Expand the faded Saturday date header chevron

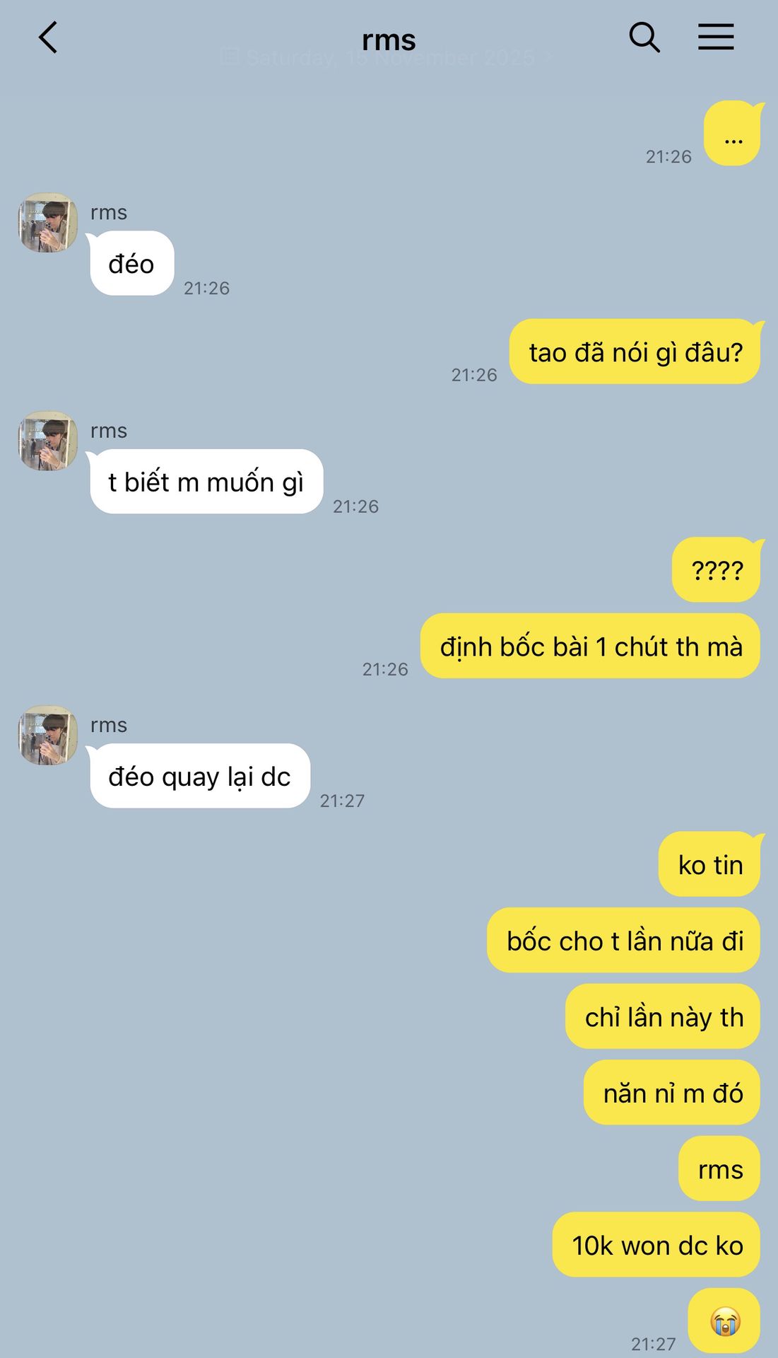548,57
